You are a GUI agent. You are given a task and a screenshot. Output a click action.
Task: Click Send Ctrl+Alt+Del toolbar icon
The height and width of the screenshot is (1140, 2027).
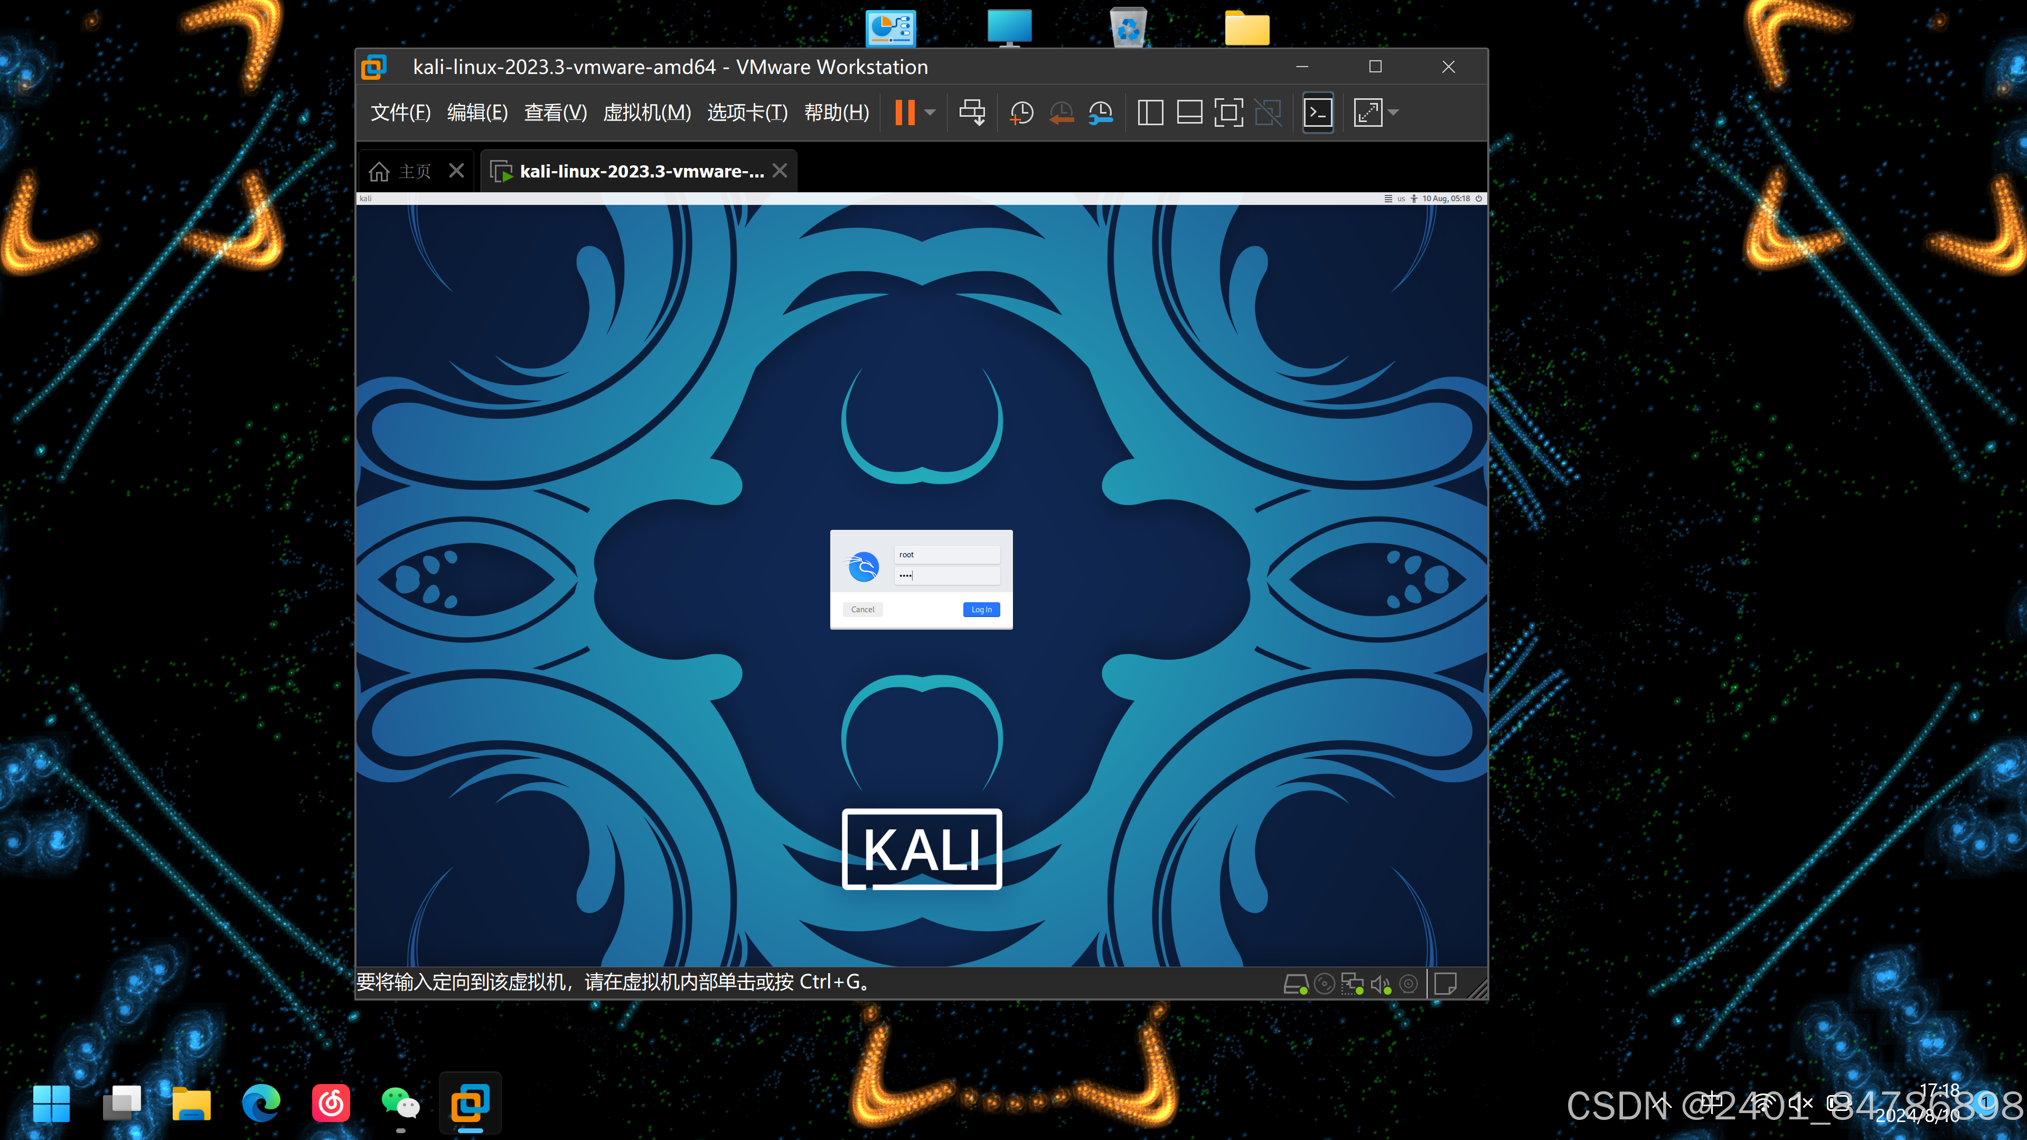(x=972, y=113)
